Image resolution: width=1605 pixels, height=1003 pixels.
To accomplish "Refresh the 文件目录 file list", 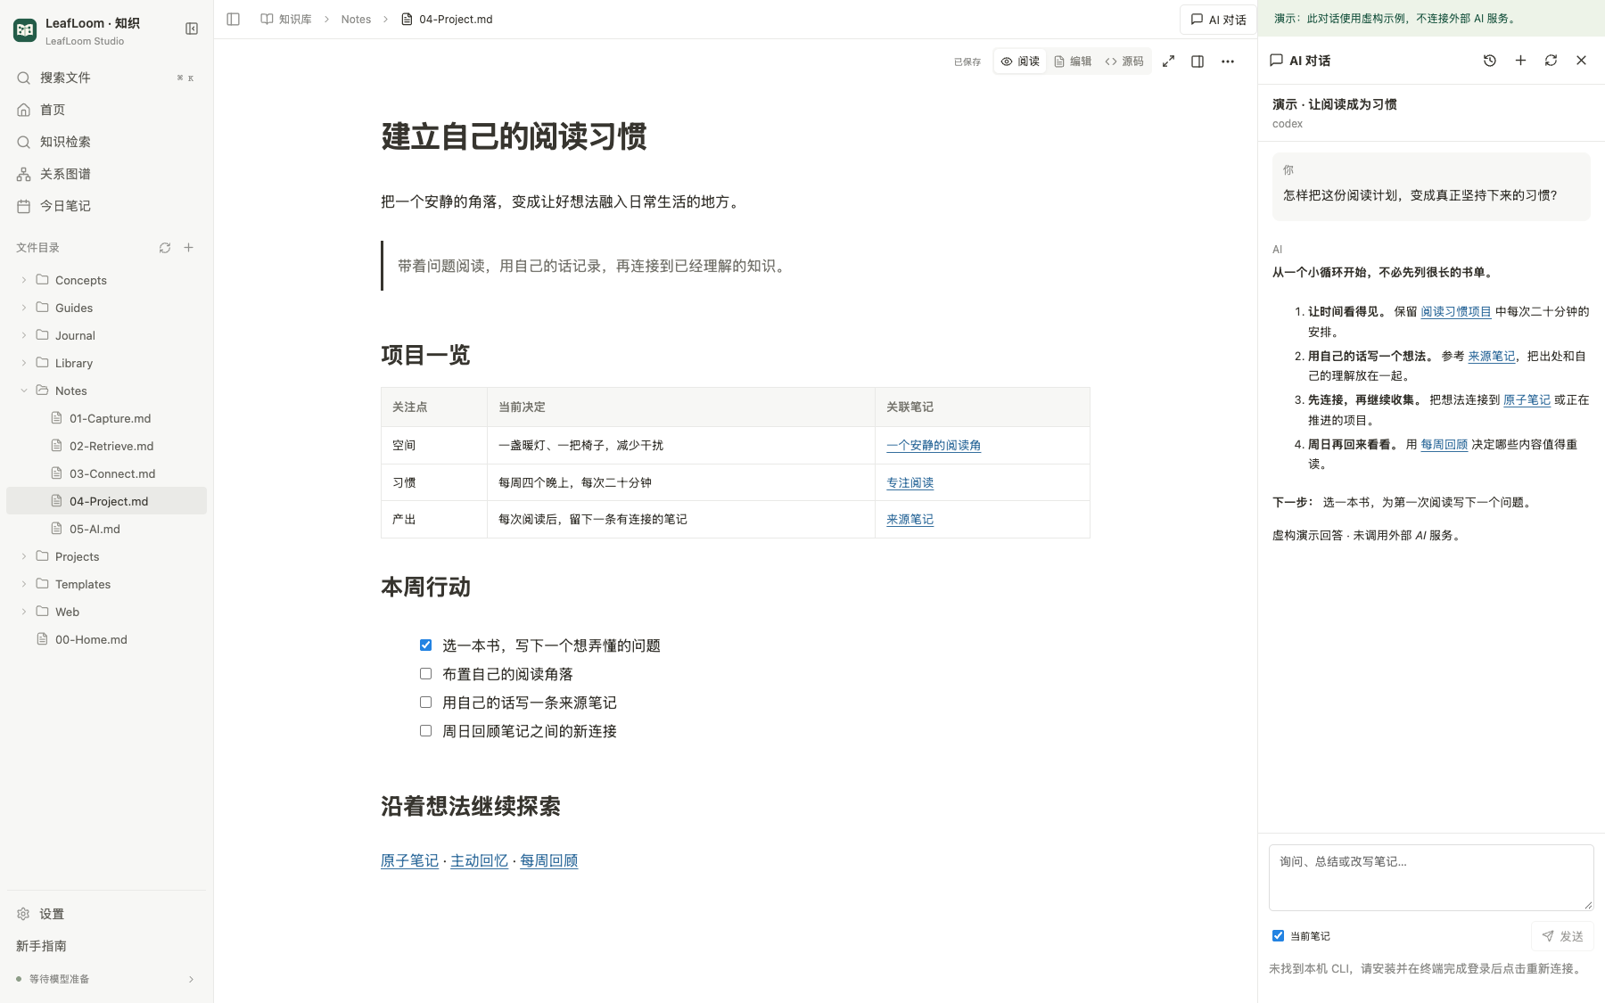I will tap(165, 248).
